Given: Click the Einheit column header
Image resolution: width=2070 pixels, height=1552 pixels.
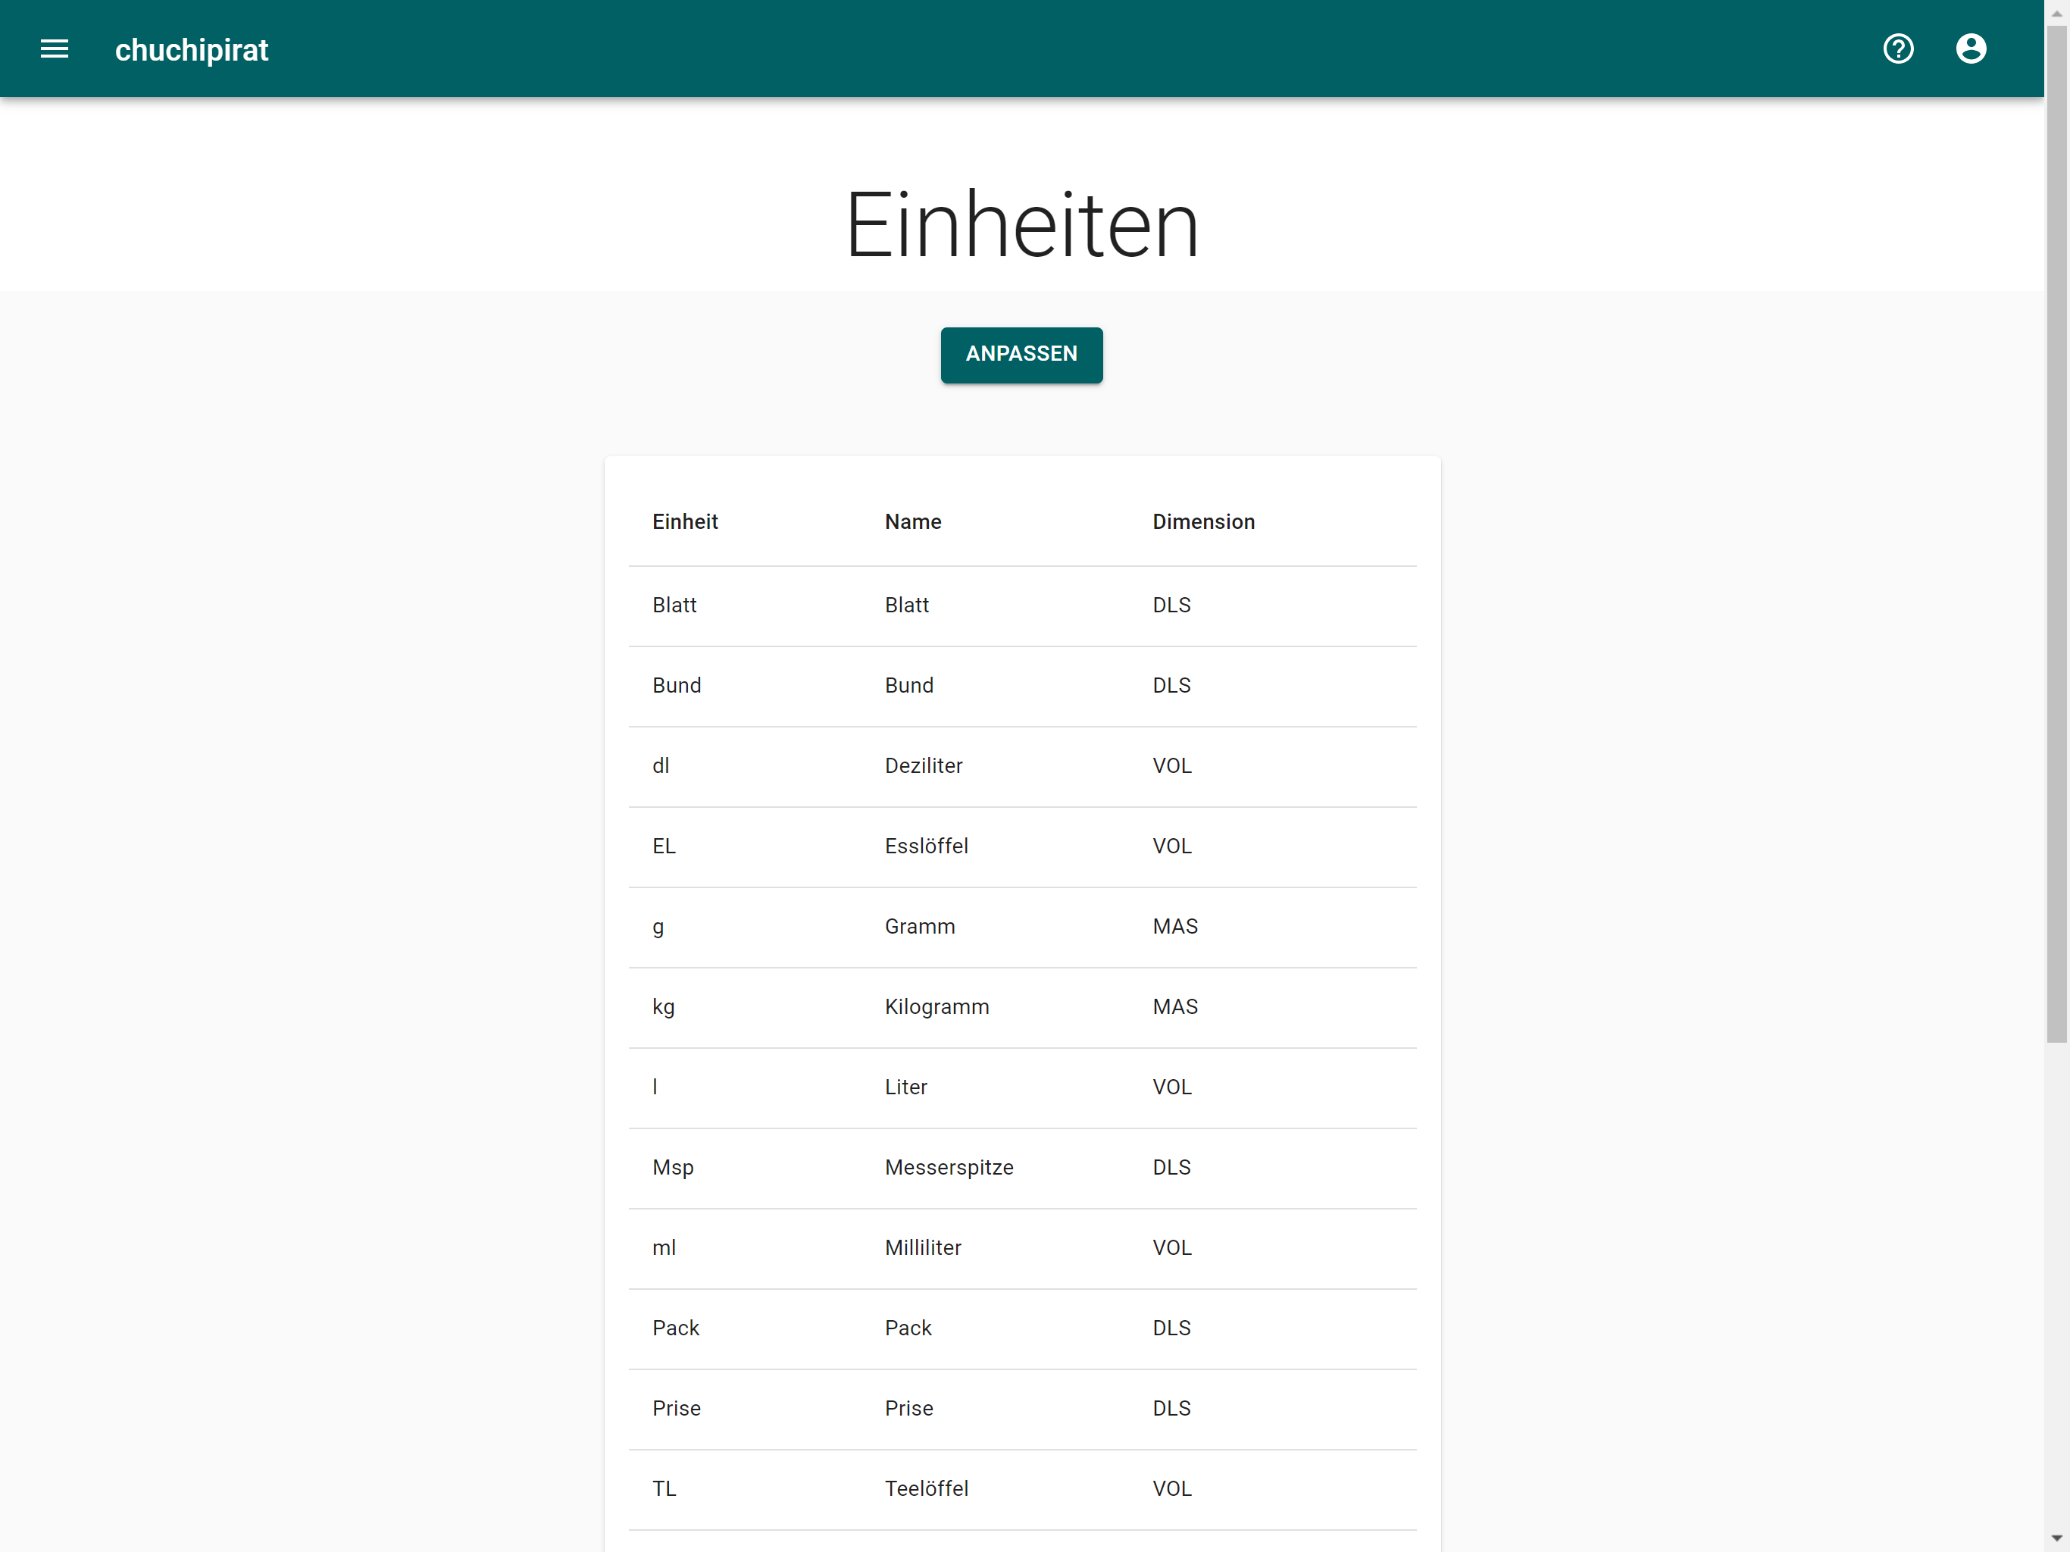Looking at the screenshot, I should pyautogui.click(x=685, y=522).
